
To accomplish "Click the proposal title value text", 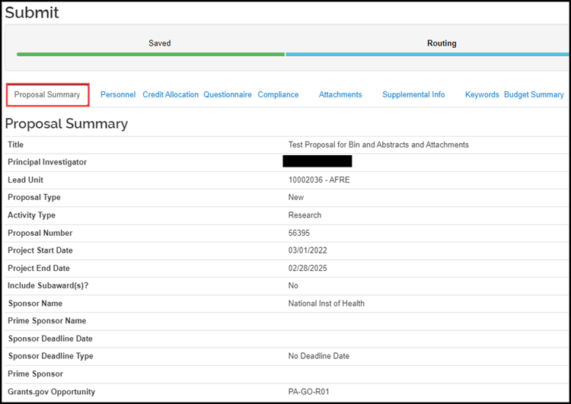I will (378, 145).
